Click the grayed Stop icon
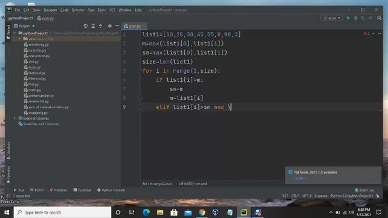Screen dimensions: 388x218 [370, 18]
